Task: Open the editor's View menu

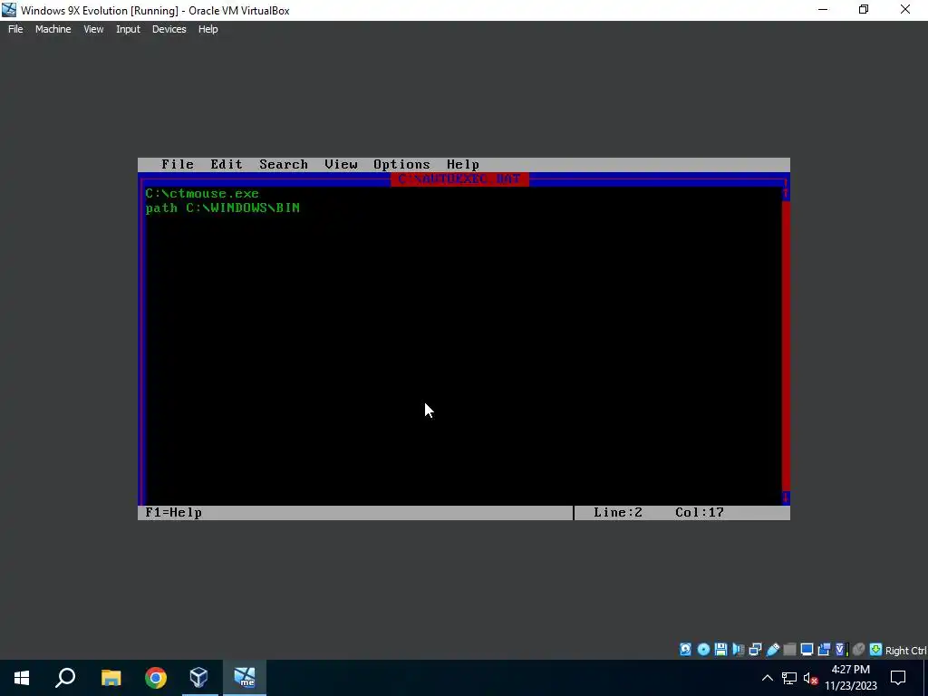Action: pos(341,165)
